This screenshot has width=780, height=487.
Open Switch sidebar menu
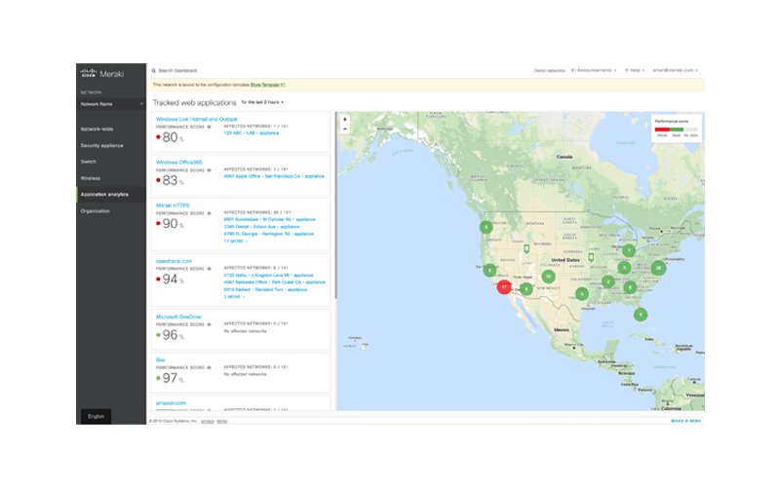89,162
